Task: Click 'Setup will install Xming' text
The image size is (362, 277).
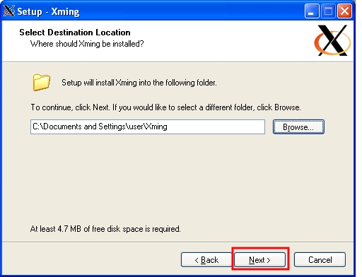Action: (139, 83)
